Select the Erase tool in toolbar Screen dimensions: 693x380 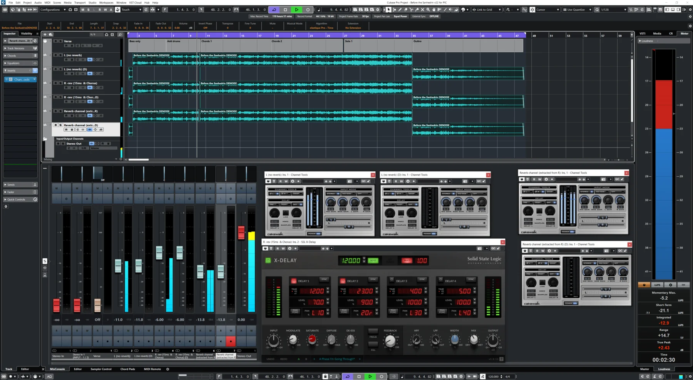tap(406, 10)
